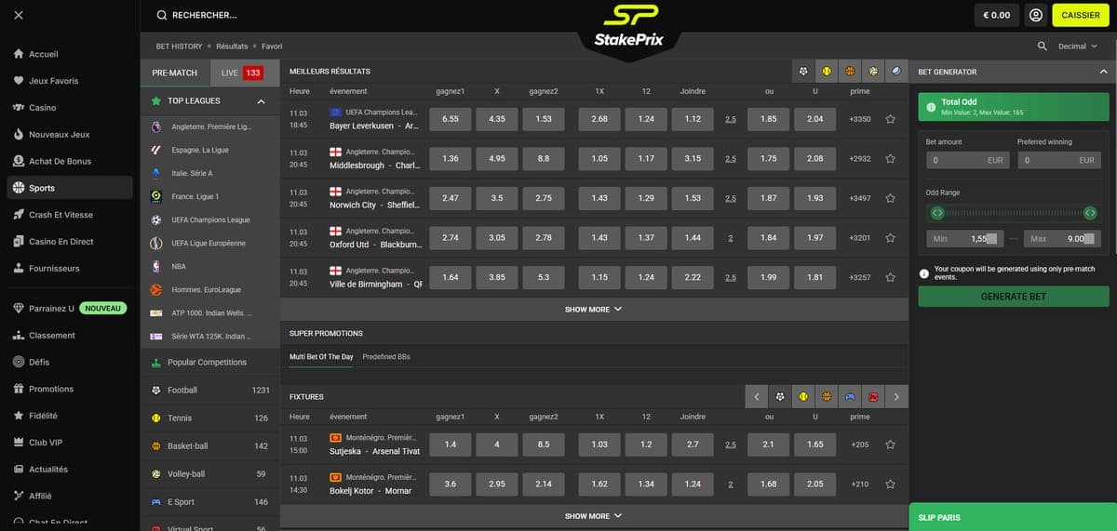
Task: Click the Rechercher search field
Action: tap(205, 15)
